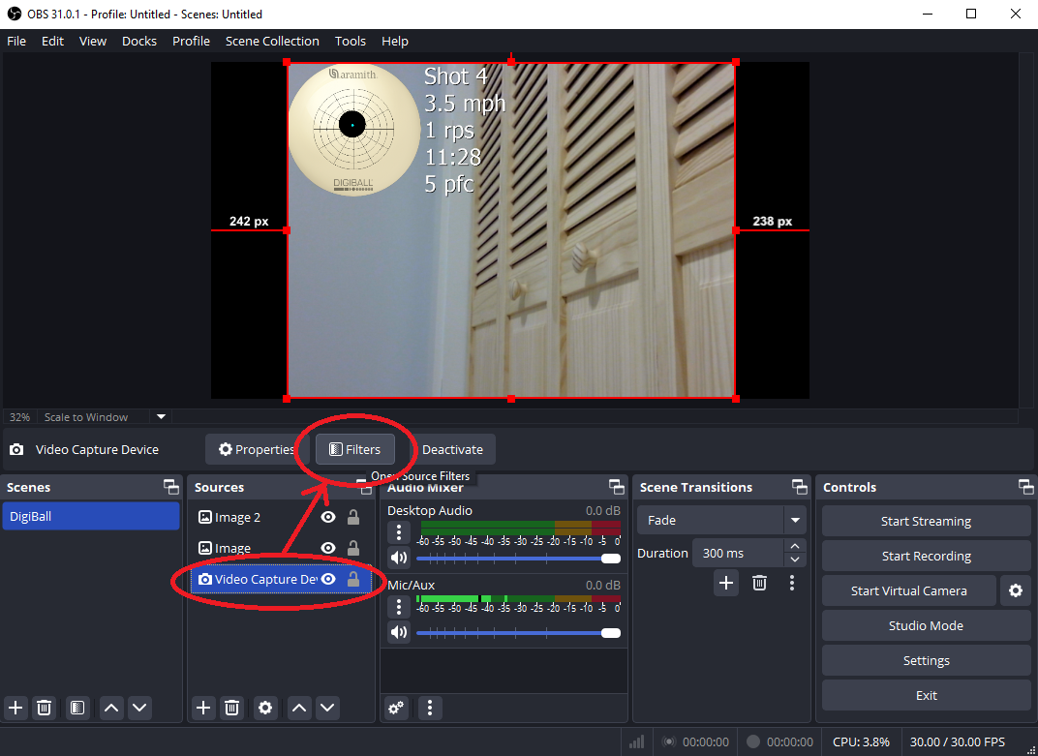Open scene filters icon in Scenes panel
This screenshot has width=1038, height=756.
pyautogui.click(x=77, y=708)
